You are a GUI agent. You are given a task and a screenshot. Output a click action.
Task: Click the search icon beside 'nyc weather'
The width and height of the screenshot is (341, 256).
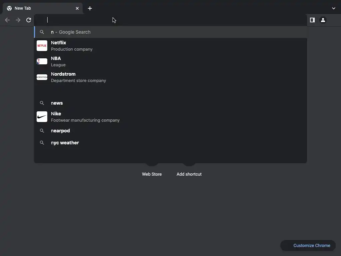[x=42, y=143]
